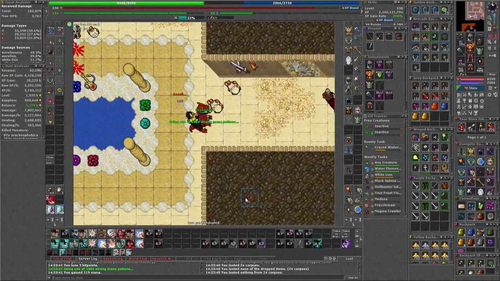Click the legs equipment slot

pyautogui.click(x=470, y=58)
